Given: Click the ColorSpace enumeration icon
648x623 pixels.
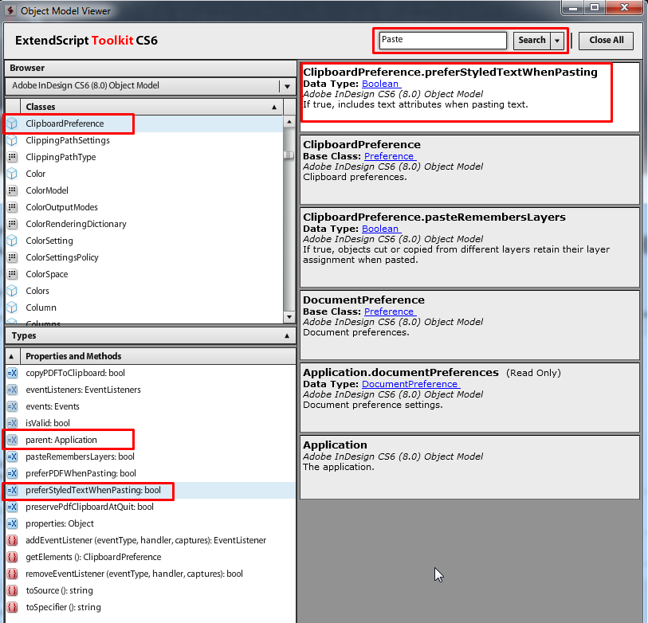Looking at the screenshot, I should [13, 274].
